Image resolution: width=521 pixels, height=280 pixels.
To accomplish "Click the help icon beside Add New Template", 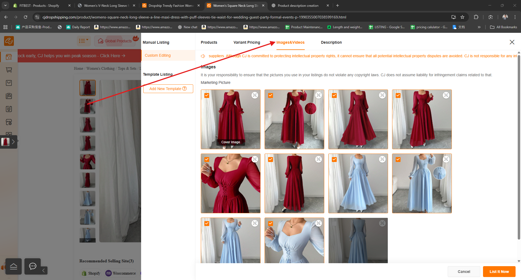I will [185, 88].
